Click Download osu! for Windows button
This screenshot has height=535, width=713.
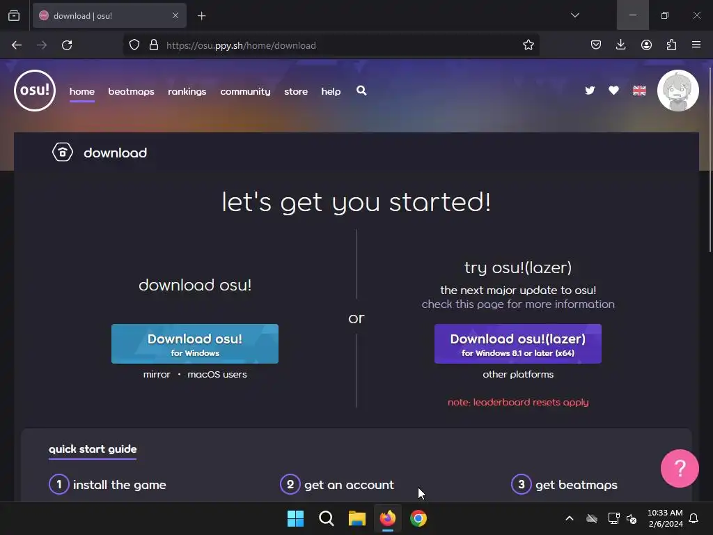(195, 344)
